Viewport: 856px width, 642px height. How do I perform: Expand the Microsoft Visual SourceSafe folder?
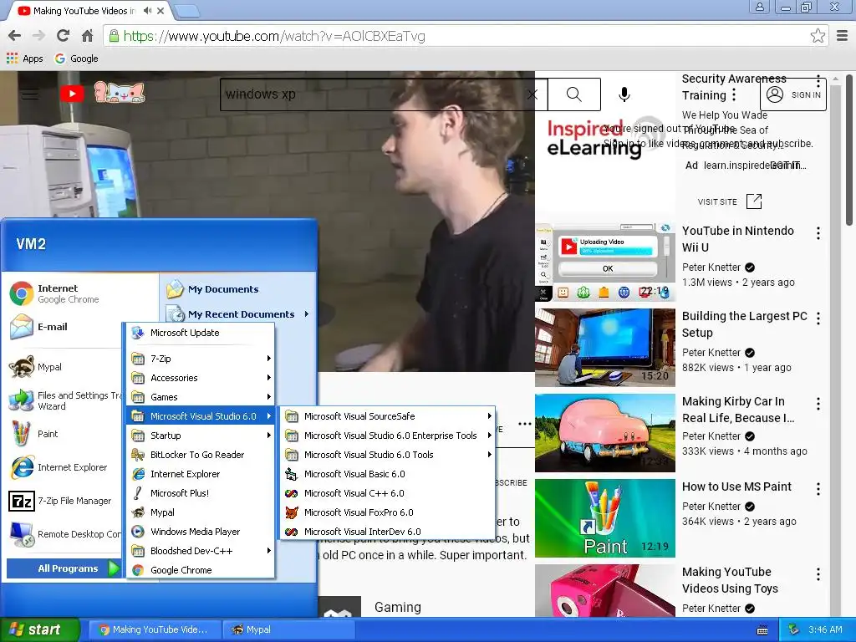point(387,416)
